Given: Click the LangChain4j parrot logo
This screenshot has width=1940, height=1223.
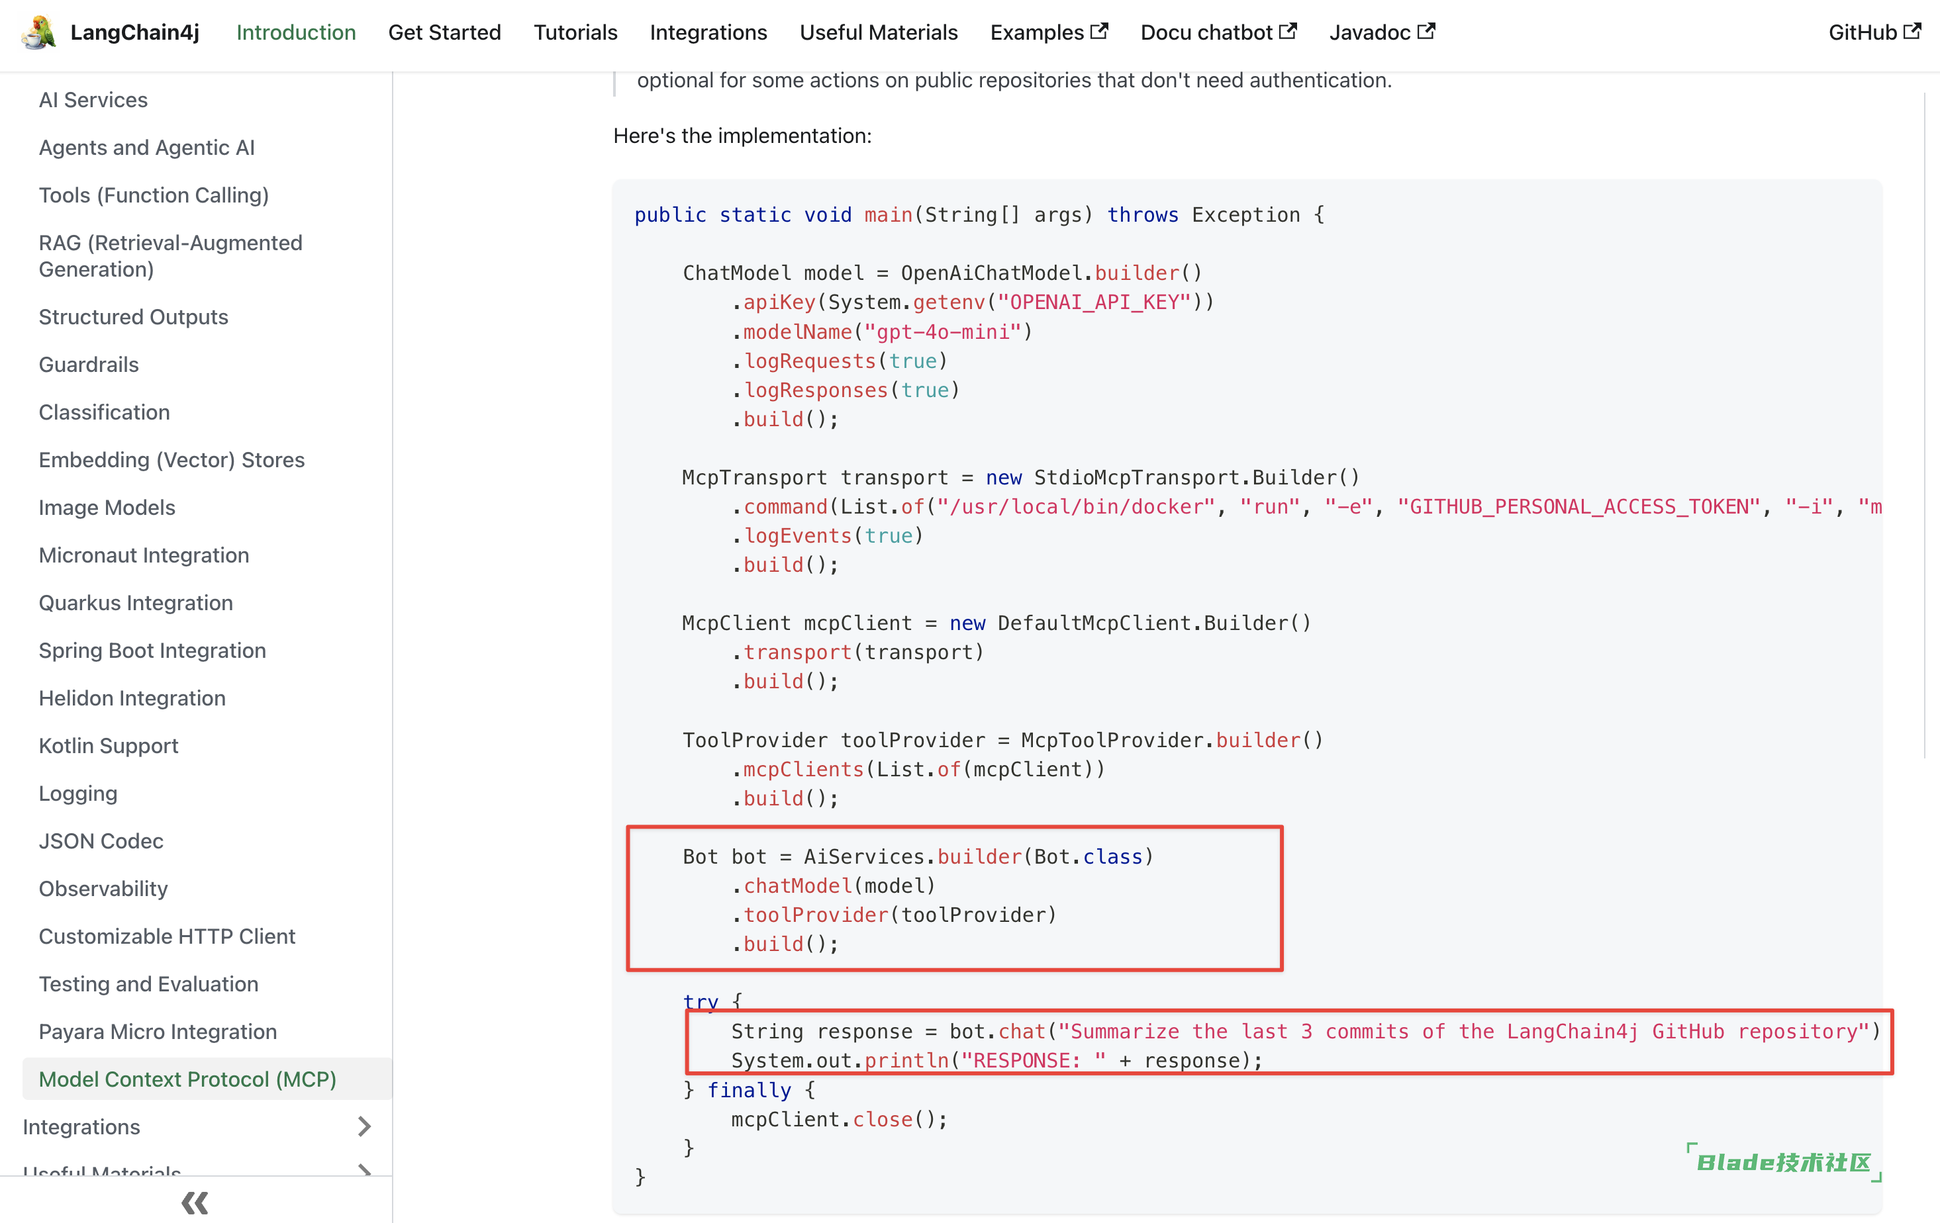Looking at the screenshot, I should [38, 32].
